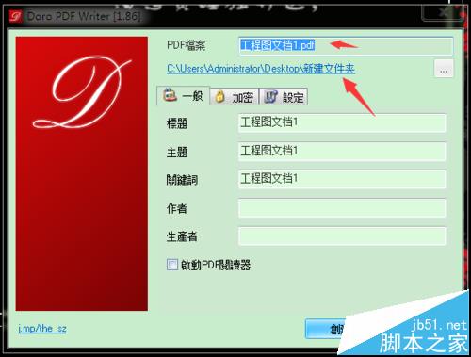
Task: Enable the 啟動PDF閱讀器 checkbox
Action: point(172,265)
